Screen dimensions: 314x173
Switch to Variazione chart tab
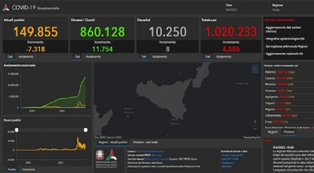(28, 169)
